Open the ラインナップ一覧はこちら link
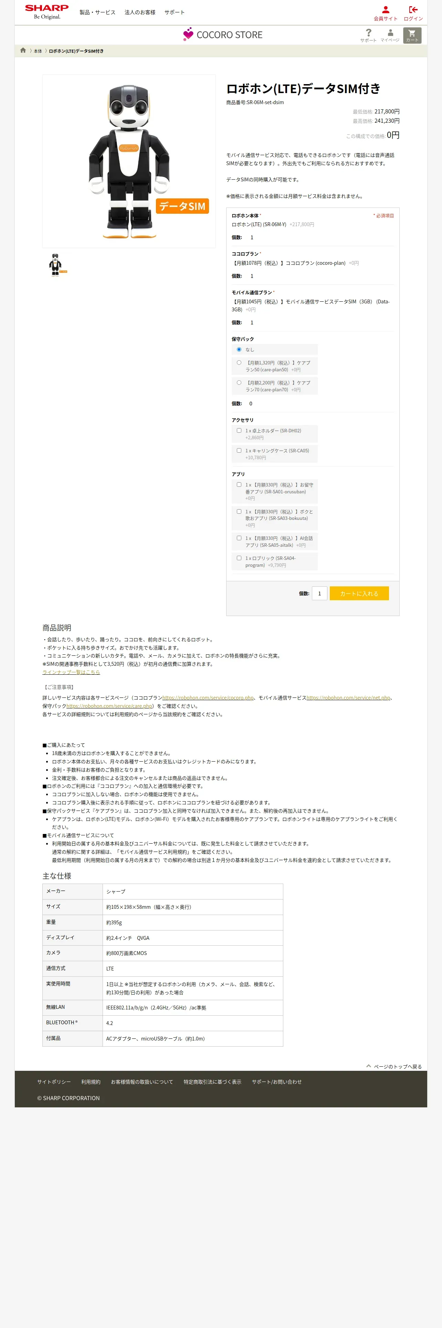This screenshot has height=1328, width=442. point(71,672)
